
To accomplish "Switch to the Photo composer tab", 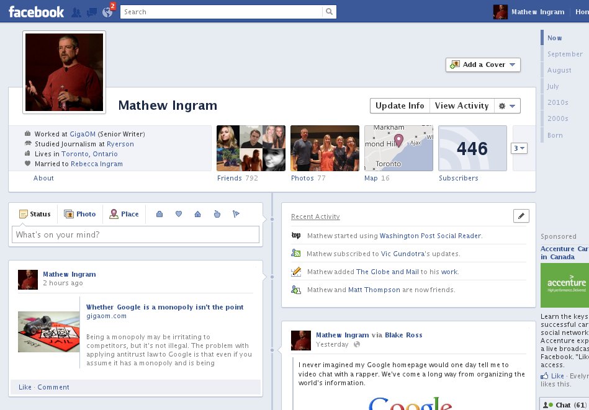I will [80, 214].
